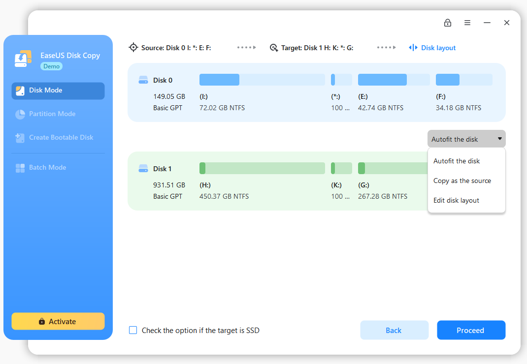Click the lock icon in titlebar

tap(448, 23)
